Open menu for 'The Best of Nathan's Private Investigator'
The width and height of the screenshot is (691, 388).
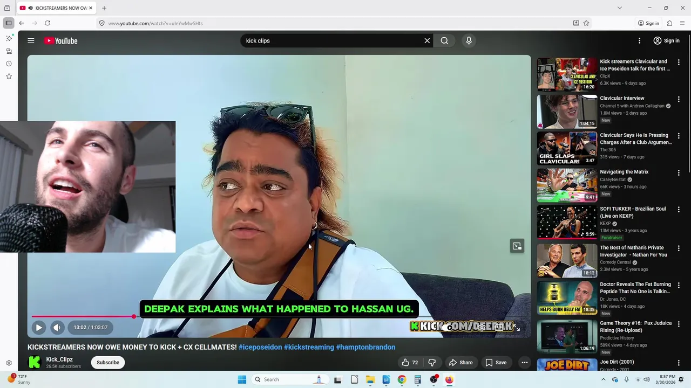point(679,248)
